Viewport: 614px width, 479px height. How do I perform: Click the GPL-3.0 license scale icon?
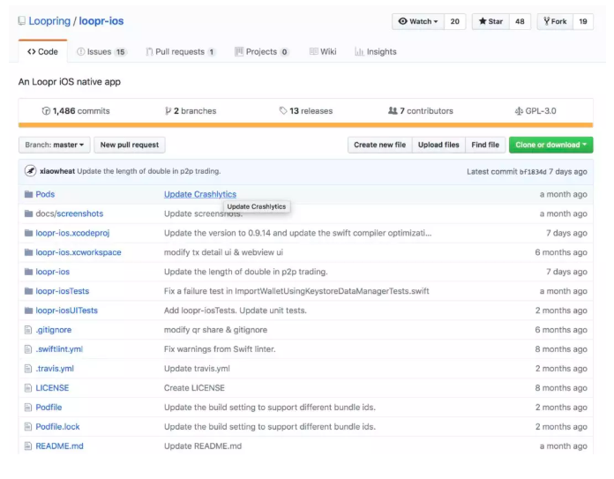(519, 111)
